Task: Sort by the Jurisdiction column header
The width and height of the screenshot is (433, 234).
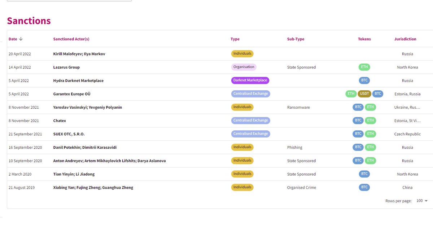Action: pos(405,39)
